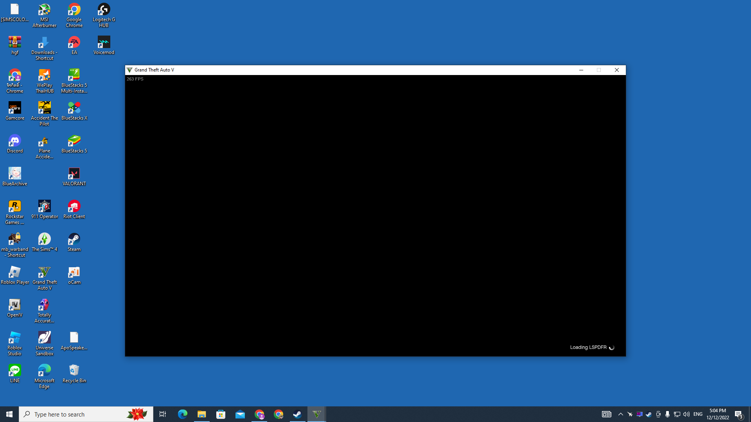
Task: Select the Logitech G HUB icon
Action: click(x=104, y=16)
